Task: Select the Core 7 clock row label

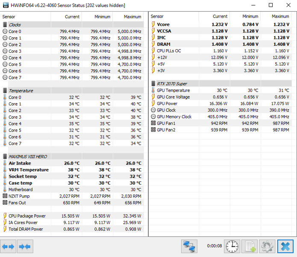Action: (15, 78)
